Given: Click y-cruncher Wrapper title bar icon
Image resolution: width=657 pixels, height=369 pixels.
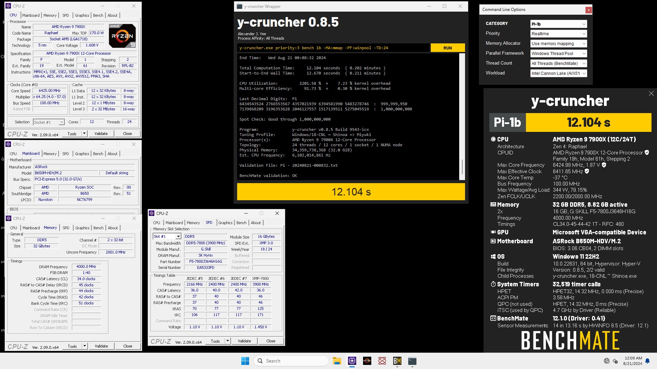Looking at the screenshot, I should (240, 6).
